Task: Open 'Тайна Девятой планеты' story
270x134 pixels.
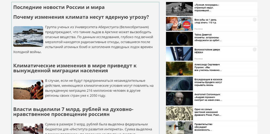Action: click(x=208, y=38)
